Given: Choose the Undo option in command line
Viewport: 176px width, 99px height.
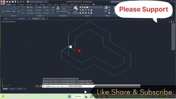Looking at the screenshot, I should pos(79,86).
